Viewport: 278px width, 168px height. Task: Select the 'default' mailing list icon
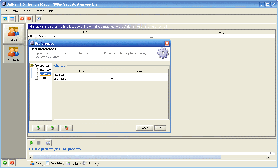click(x=14, y=34)
